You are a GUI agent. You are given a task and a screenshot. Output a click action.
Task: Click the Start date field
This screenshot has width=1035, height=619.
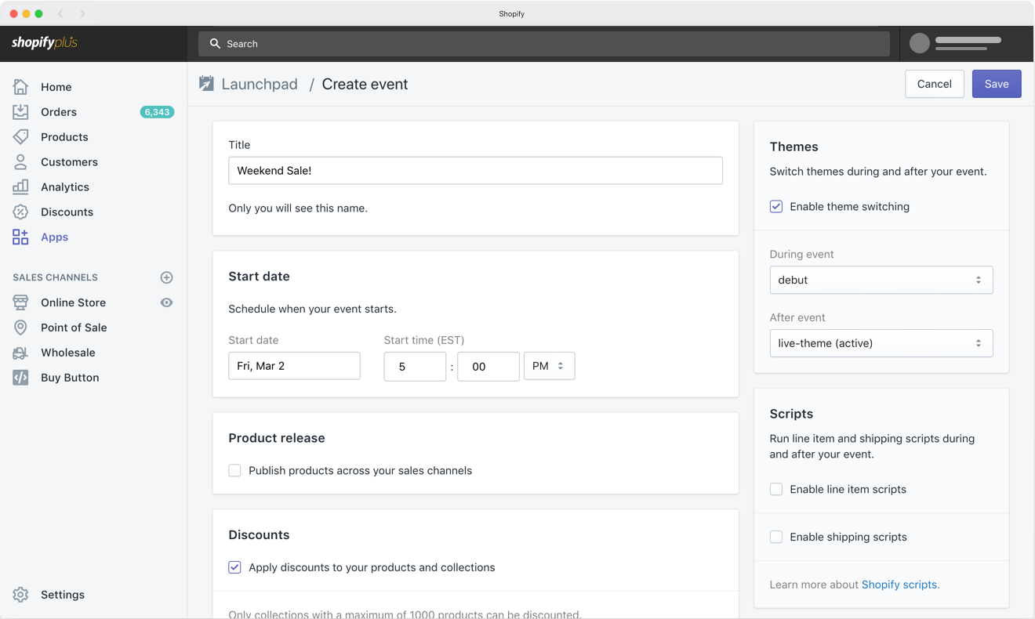[294, 366]
